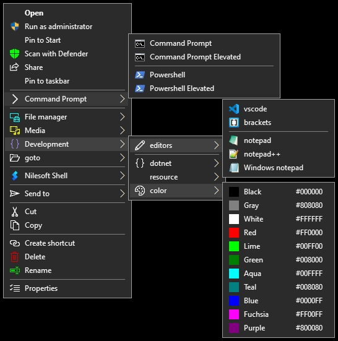Click the #000000 Black hex value
The width and height of the screenshot is (338, 341).
[x=309, y=192]
